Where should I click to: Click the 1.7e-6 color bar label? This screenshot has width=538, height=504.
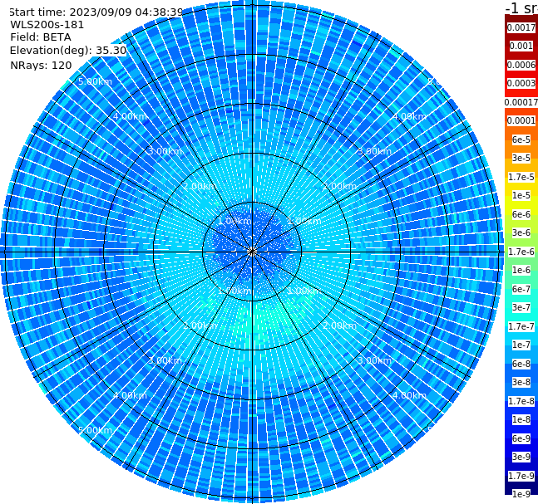(521, 252)
